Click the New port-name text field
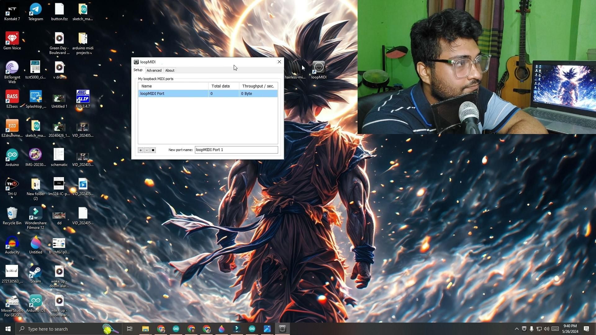 coord(236,150)
